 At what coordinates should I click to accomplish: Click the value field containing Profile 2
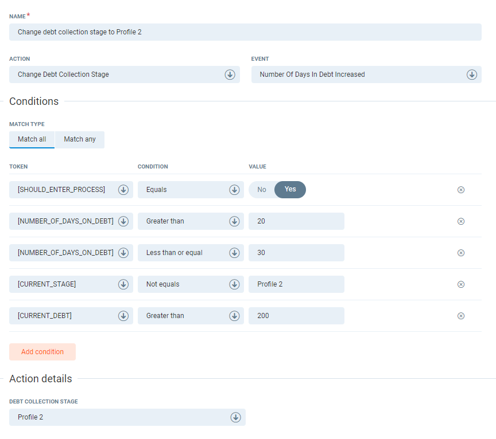[x=296, y=284]
